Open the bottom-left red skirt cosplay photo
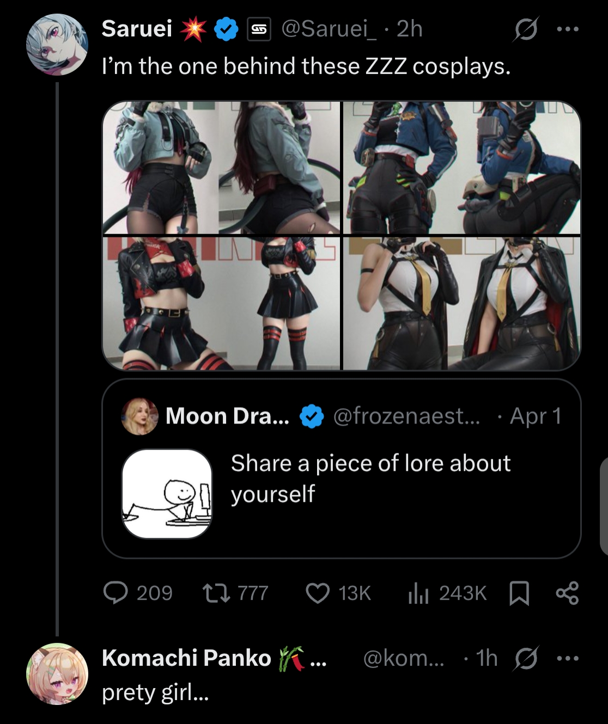Viewport: 608px width, 724px height. [221, 303]
